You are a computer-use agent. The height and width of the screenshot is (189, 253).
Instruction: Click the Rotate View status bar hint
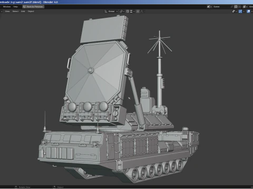[23, 187]
